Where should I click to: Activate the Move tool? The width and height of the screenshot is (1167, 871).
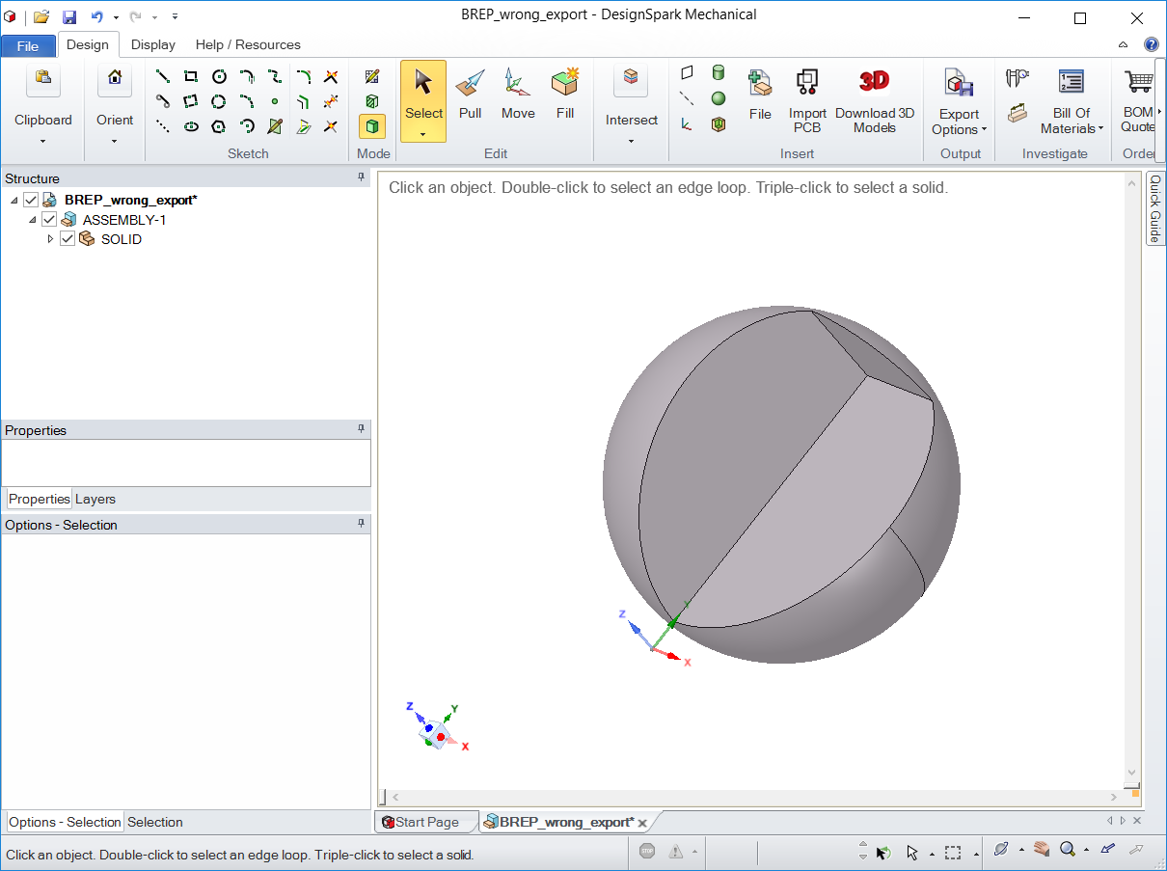[518, 96]
